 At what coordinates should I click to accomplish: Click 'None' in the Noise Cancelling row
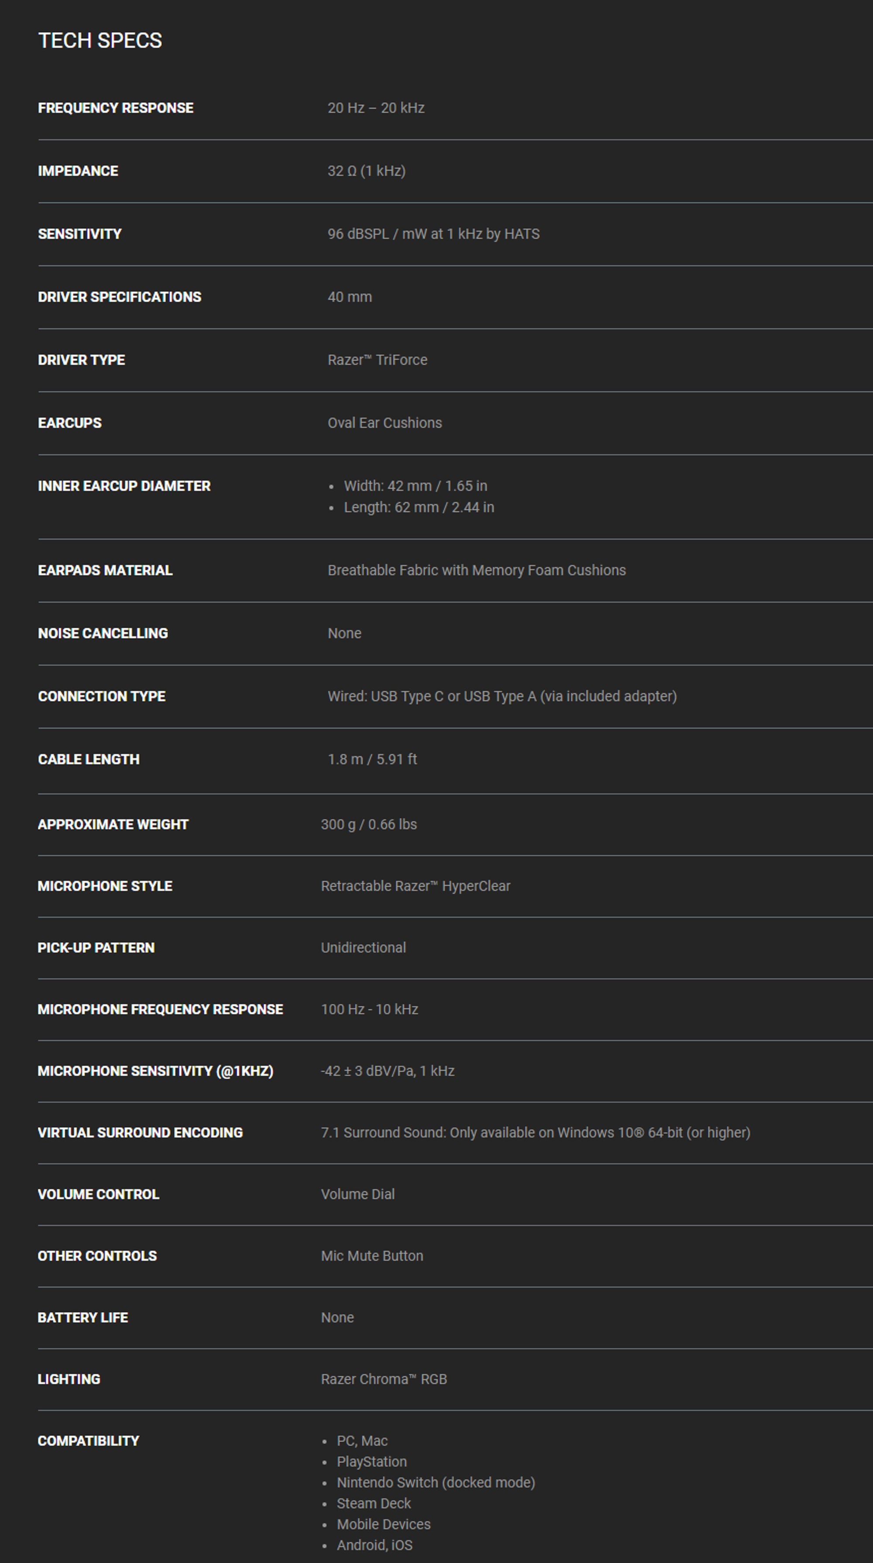(344, 634)
